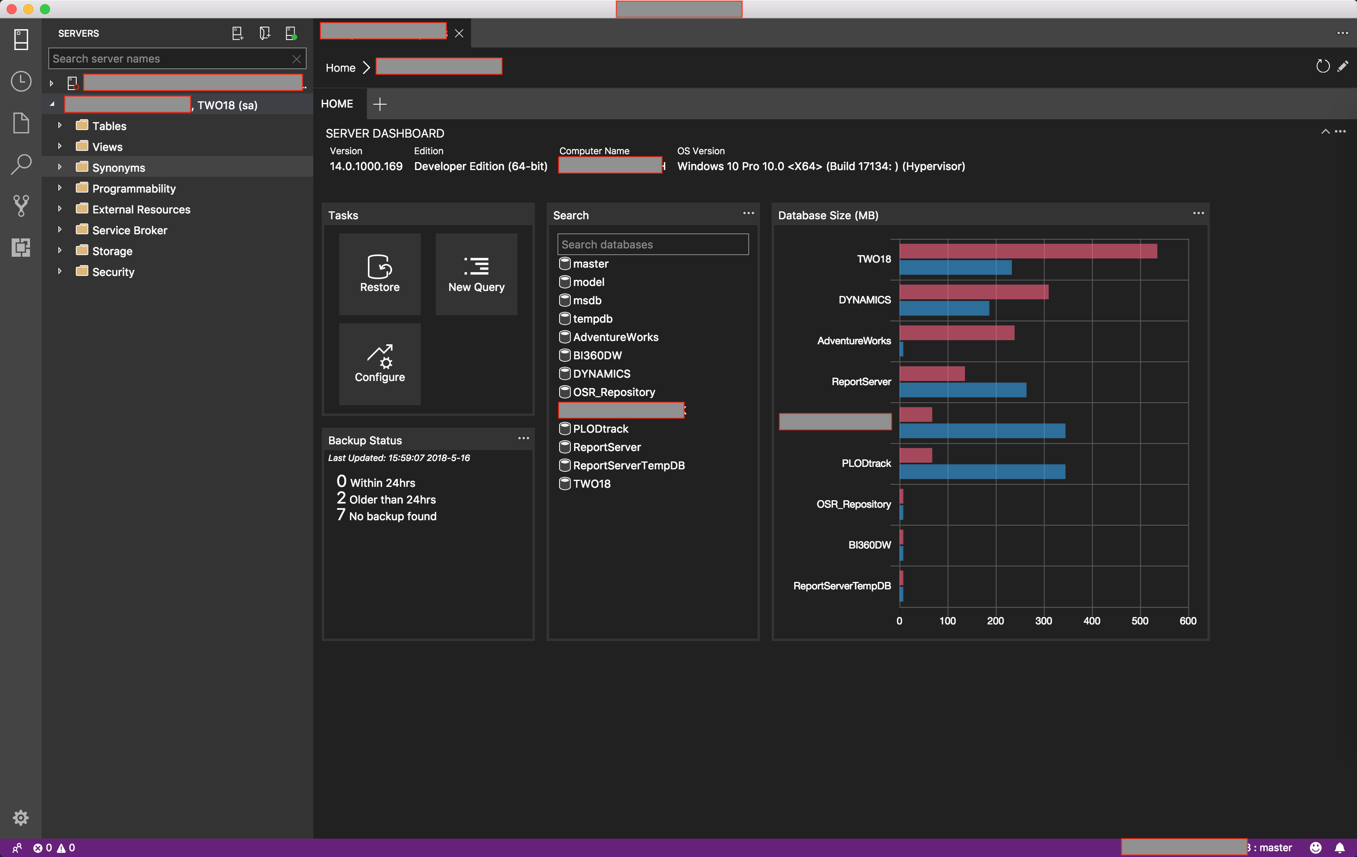1357x857 pixels.
Task: Click the edit dashboard pencil icon
Action: (1343, 67)
